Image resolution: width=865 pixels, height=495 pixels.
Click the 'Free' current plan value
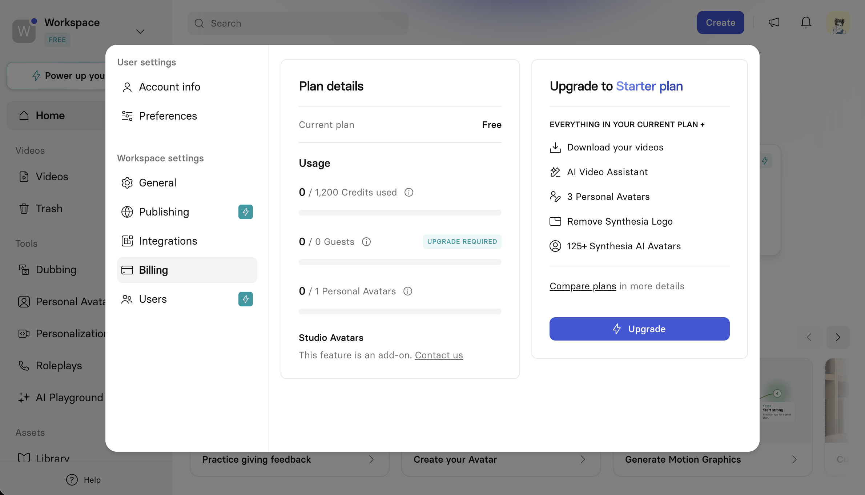pyautogui.click(x=492, y=125)
